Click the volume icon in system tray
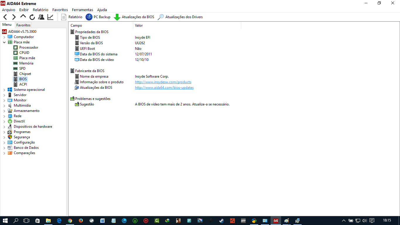400x225 pixels. coord(365,220)
